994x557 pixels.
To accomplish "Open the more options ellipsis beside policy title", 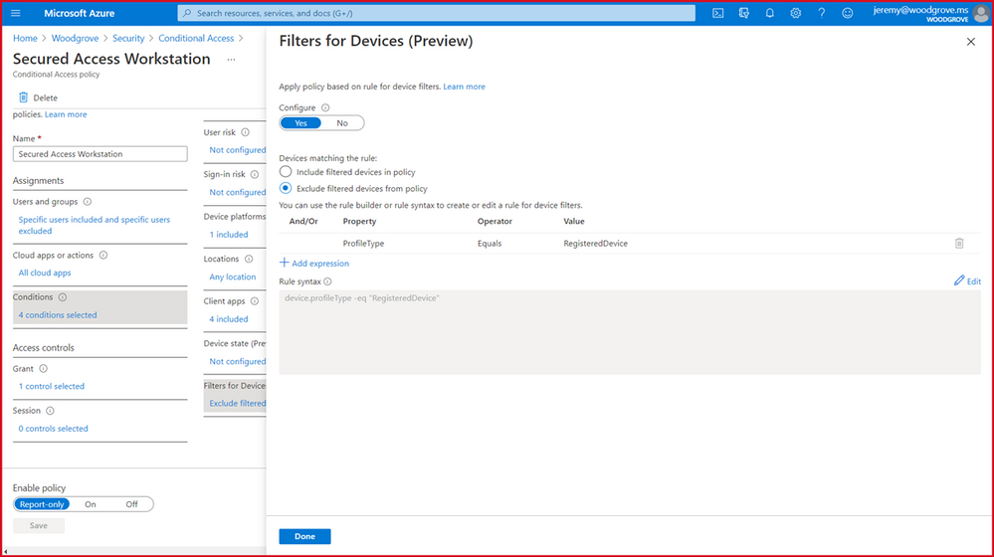I will [231, 60].
